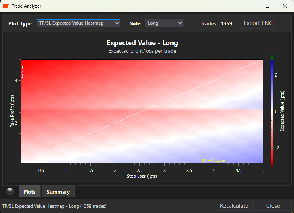This screenshot has height=213, width=294.
Task: Click the yellow EV = 0 region label
Action: [214, 160]
